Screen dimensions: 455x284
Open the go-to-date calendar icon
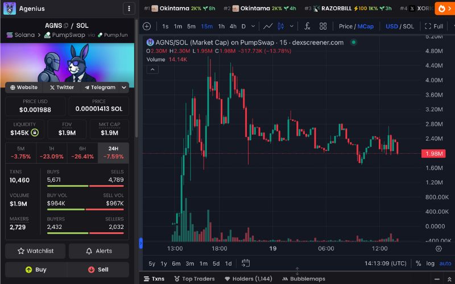[x=246, y=263]
